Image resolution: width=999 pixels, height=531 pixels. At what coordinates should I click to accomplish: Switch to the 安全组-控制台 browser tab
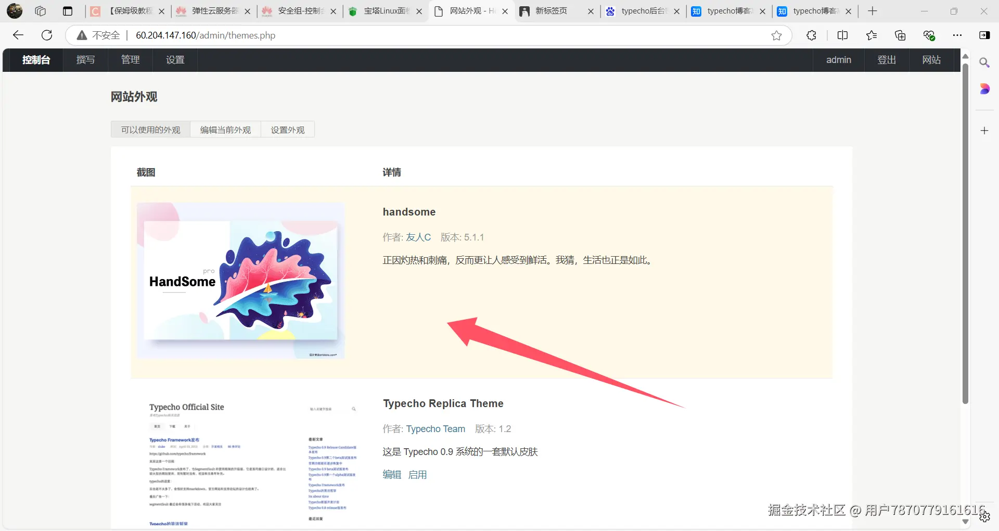coord(299,11)
